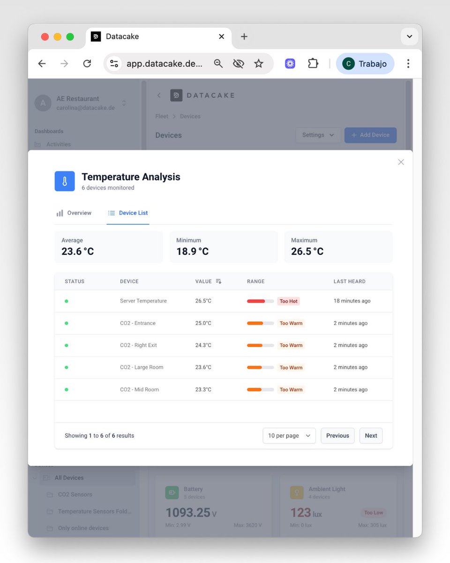Click the Average temperature card

pos(109,247)
